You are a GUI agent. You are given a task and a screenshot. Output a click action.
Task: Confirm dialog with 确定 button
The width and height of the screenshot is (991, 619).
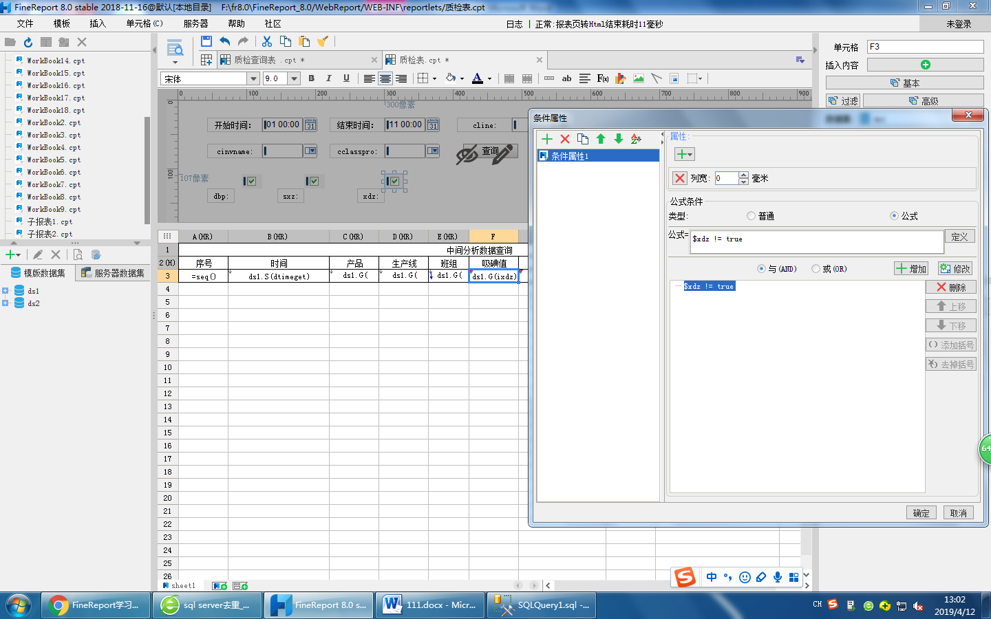pyautogui.click(x=921, y=513)
